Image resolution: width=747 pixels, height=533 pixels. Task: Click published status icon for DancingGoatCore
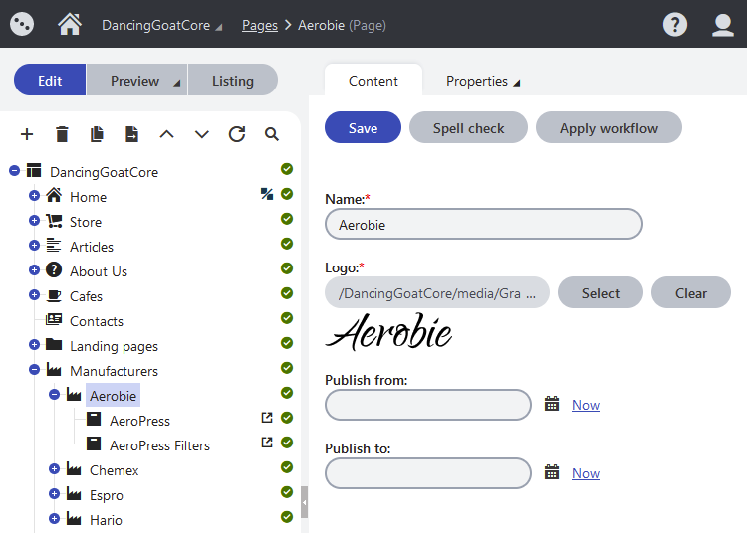point(287,169)
